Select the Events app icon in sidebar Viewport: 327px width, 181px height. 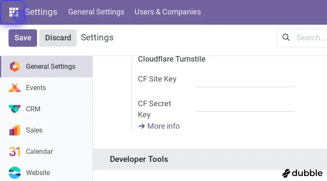tap(14, 88)
